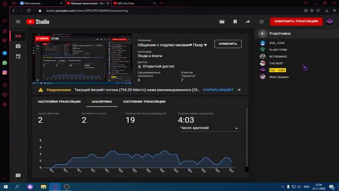Screen dimensions: 339x191
Task: Click the 19 playbacks count value
Action: tap(130, 120)
